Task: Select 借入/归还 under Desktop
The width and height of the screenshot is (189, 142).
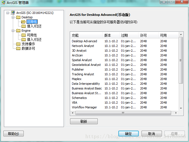Action: [x=34, y=26]
